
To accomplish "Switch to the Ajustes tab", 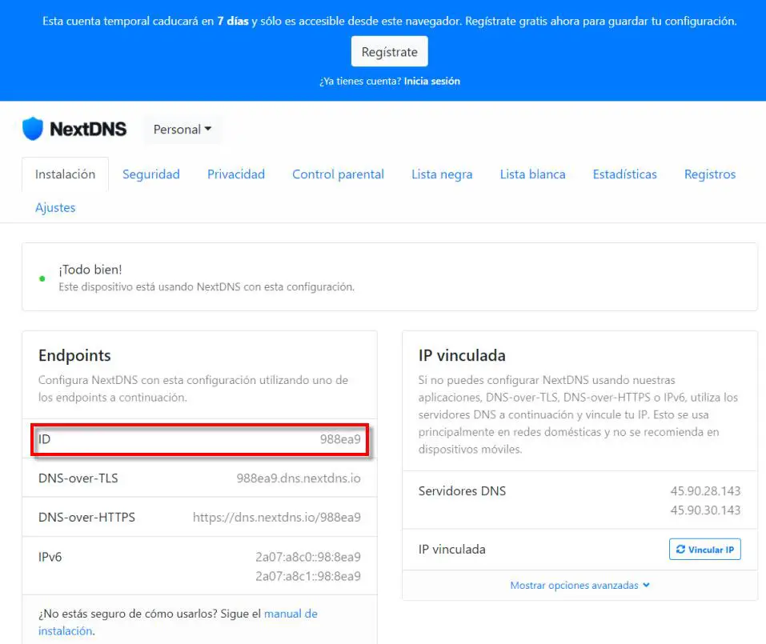I will click(x=55, y=207).
